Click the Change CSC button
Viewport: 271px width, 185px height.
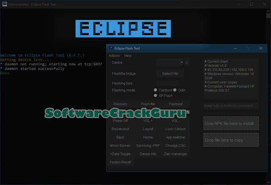click(x=176, y=146)
